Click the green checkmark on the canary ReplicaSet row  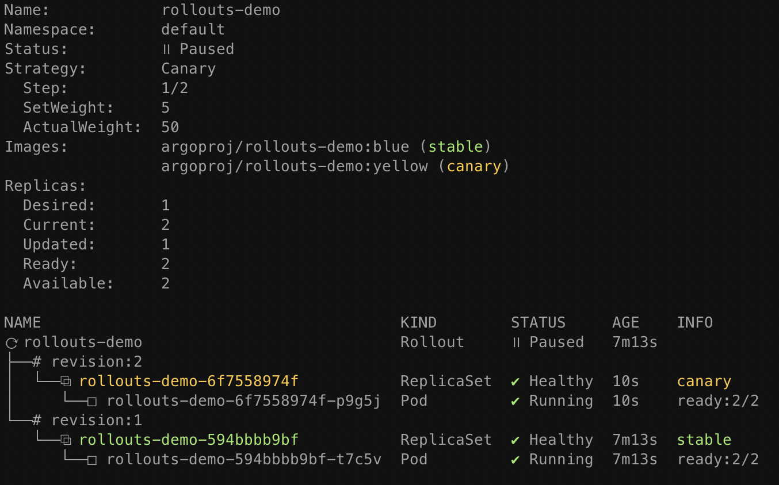coord(515,382)
